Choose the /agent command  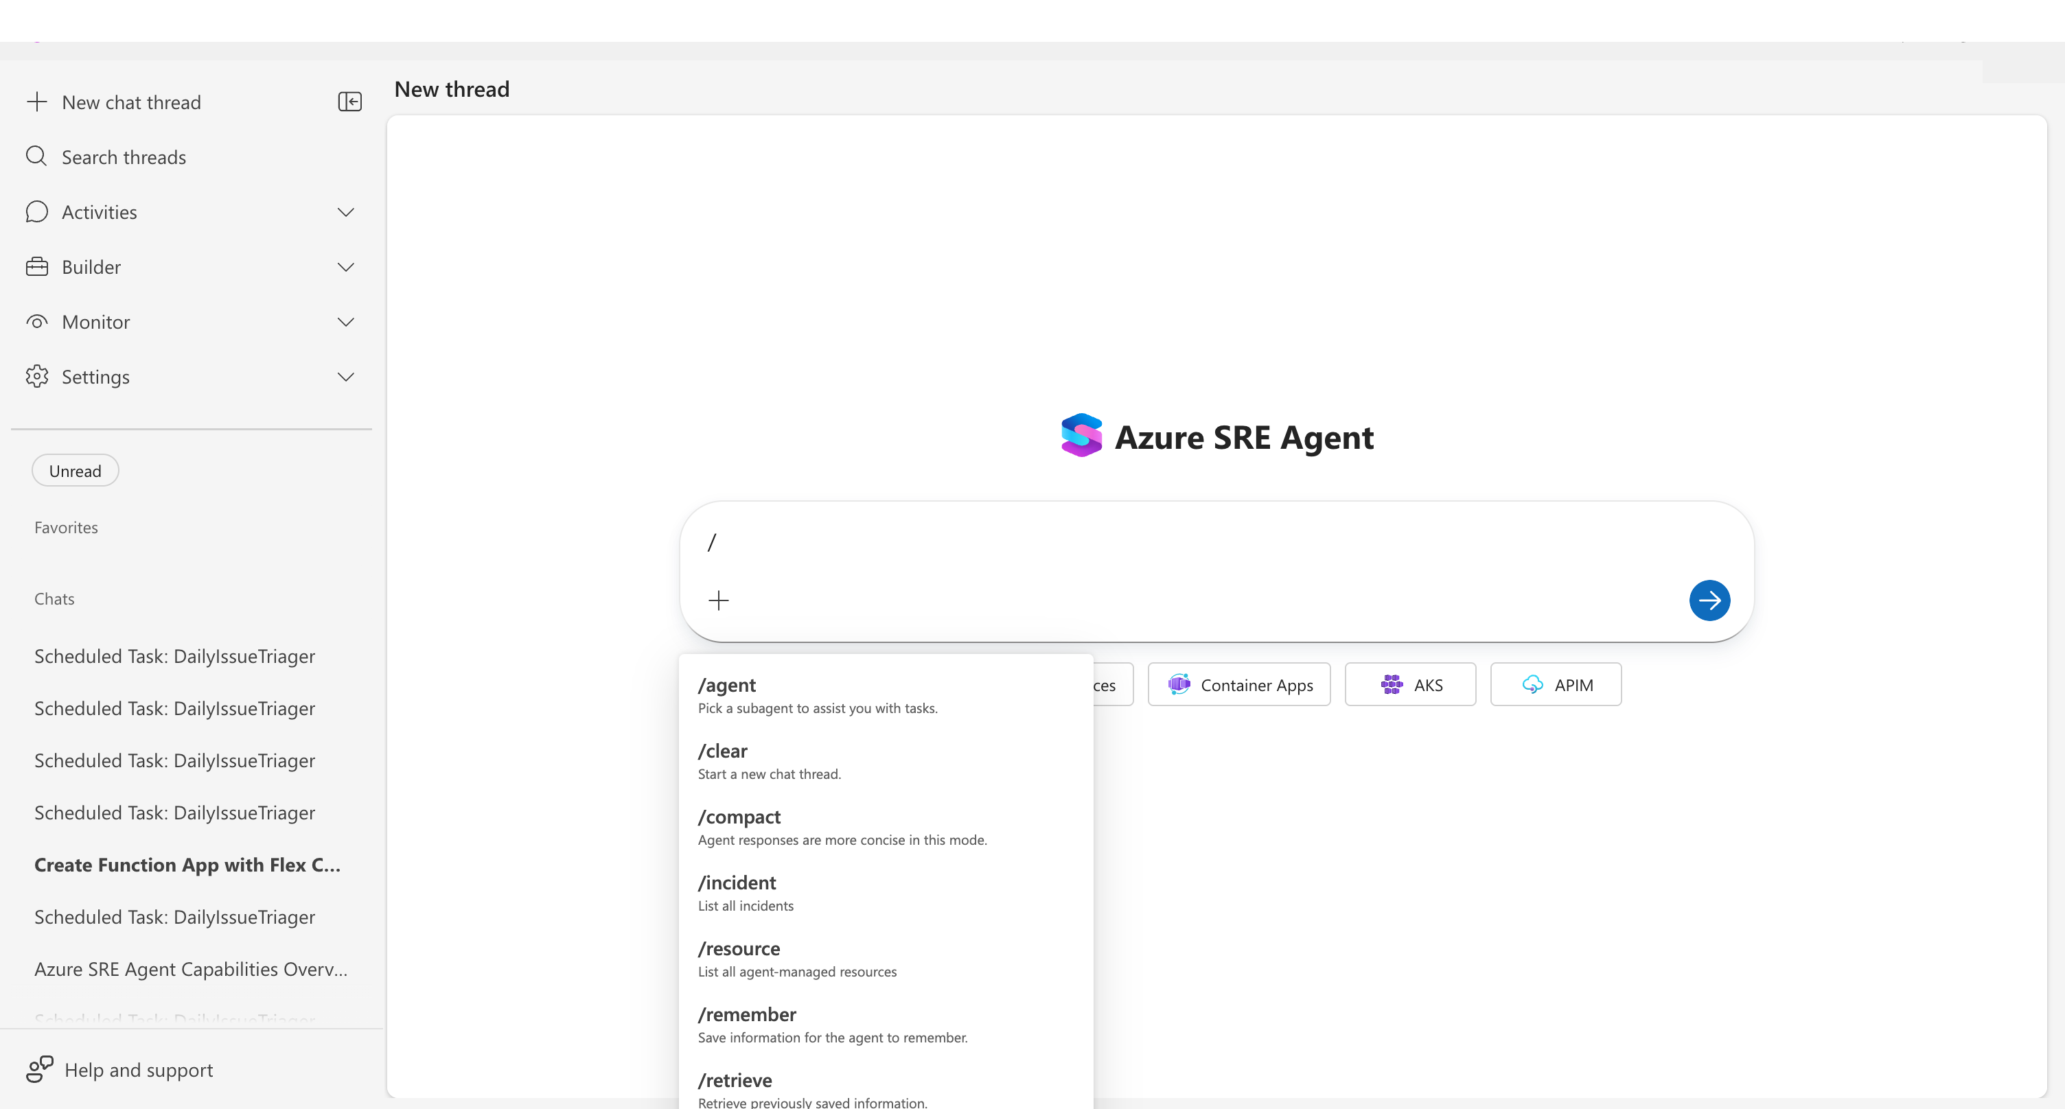tap(886, 696)
